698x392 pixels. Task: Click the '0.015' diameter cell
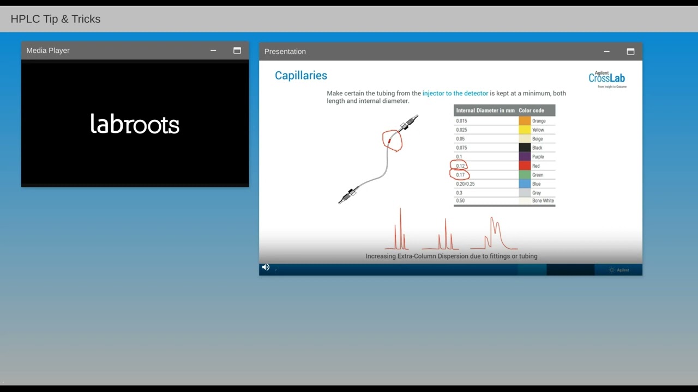tap(461, 121)
